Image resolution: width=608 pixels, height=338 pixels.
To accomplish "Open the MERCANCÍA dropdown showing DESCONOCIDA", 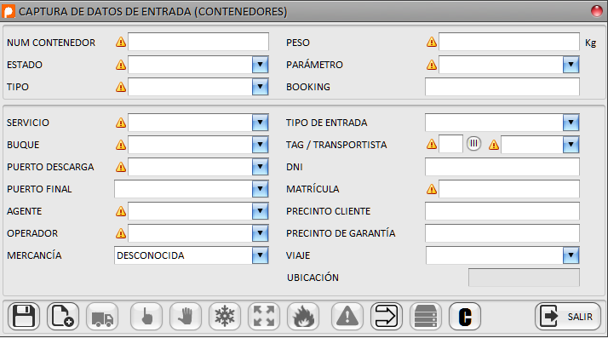I will pos(260,255).
